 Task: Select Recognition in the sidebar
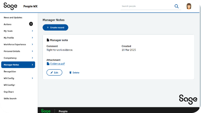click(x=10, y=71)
